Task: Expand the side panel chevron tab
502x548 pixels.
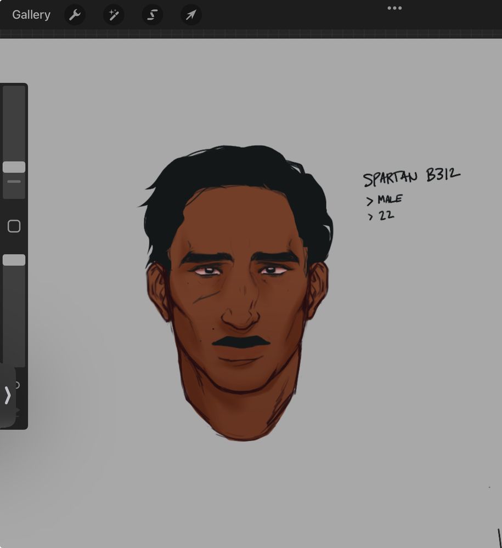Action: point(8,396)
